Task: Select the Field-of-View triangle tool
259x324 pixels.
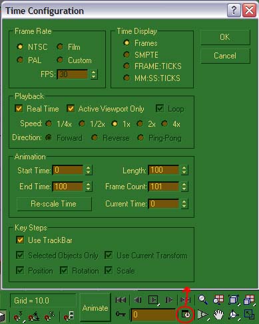Action: 203,315
